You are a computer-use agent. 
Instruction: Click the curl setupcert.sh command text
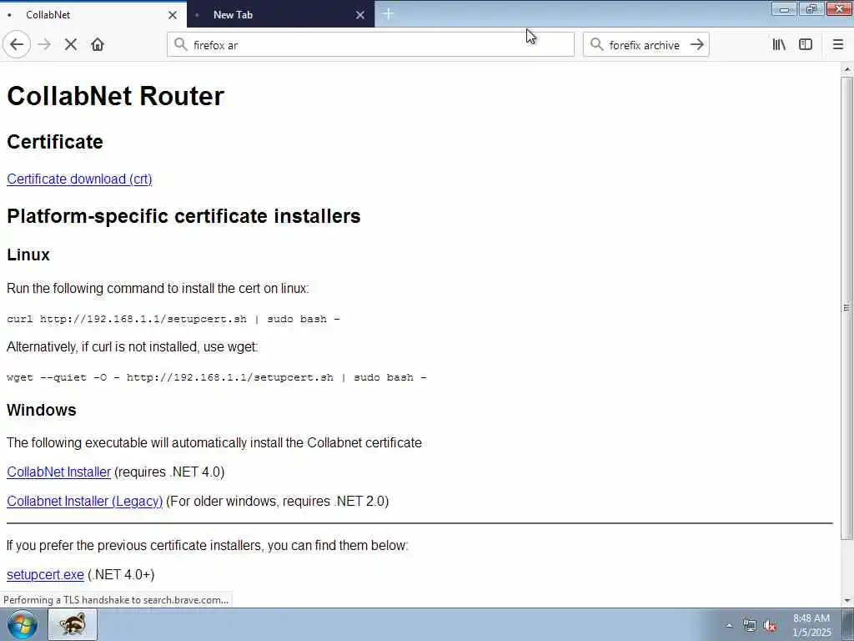[x=173, y=319]
